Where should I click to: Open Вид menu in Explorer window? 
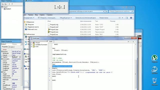[x=36, y=15]
